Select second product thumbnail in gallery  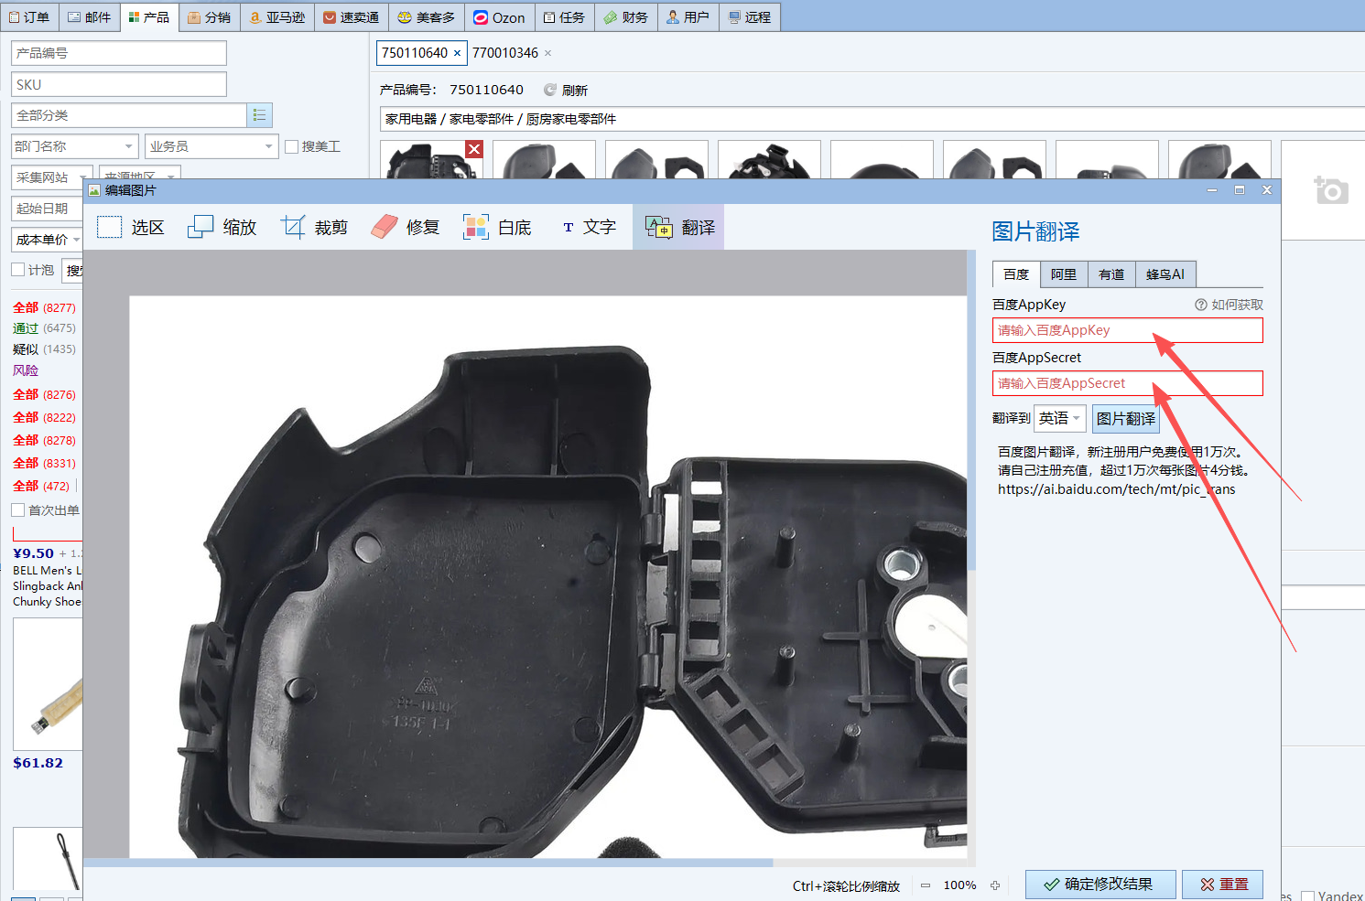(x=544, y=160)
